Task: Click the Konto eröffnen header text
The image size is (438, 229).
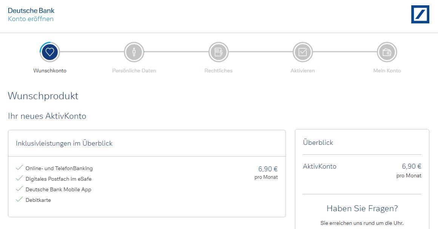Action: click(x=31, y=19)
